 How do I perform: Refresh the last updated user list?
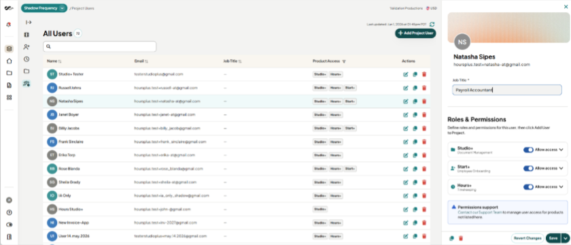click(432, 24)
